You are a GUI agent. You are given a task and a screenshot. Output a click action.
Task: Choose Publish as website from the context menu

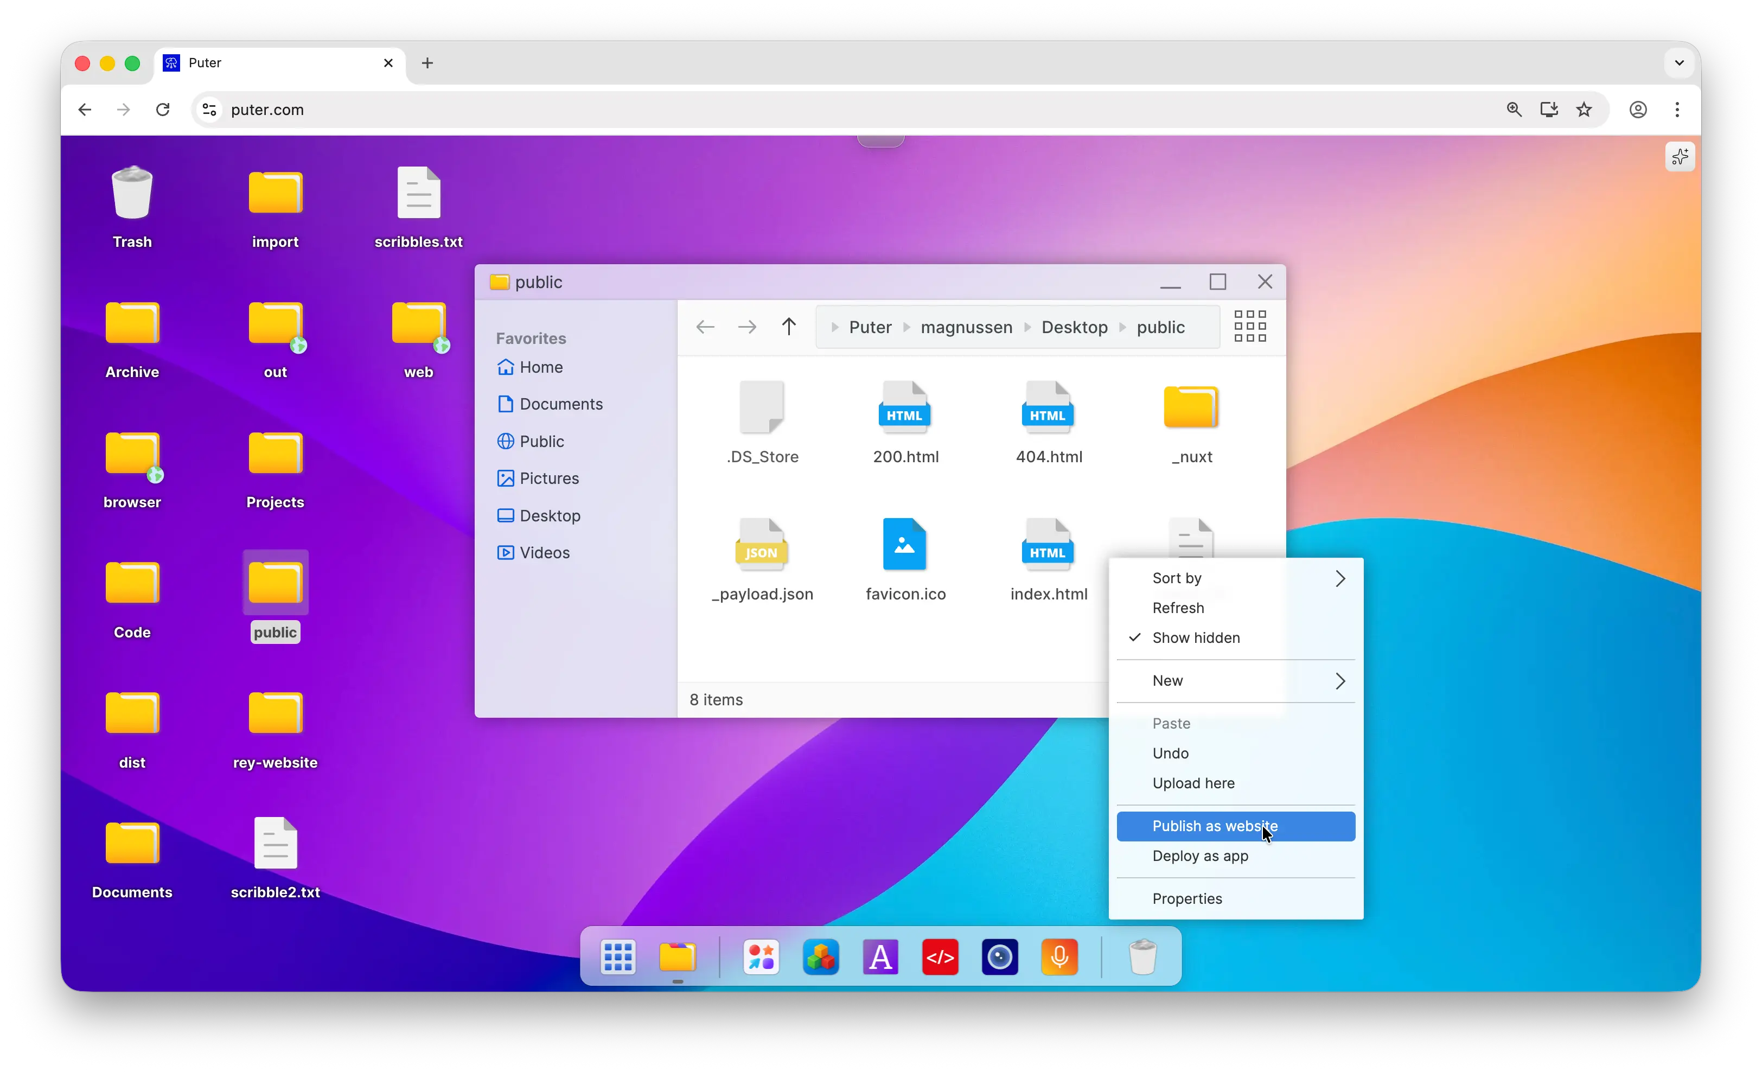(1214, 826)
